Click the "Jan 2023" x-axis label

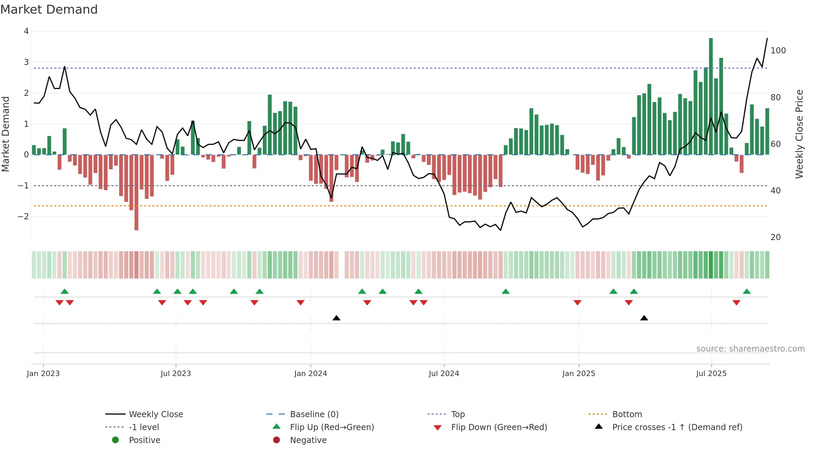tap(43, 373)
